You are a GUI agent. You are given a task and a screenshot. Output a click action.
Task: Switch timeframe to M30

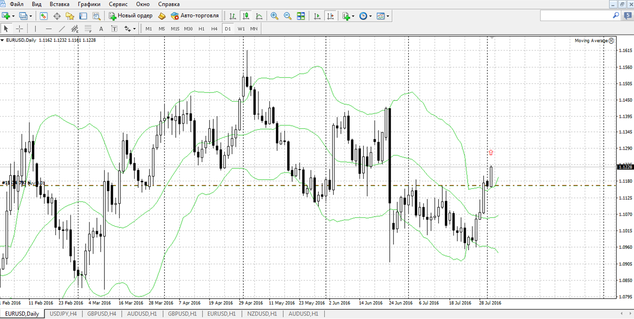[188, 29]
